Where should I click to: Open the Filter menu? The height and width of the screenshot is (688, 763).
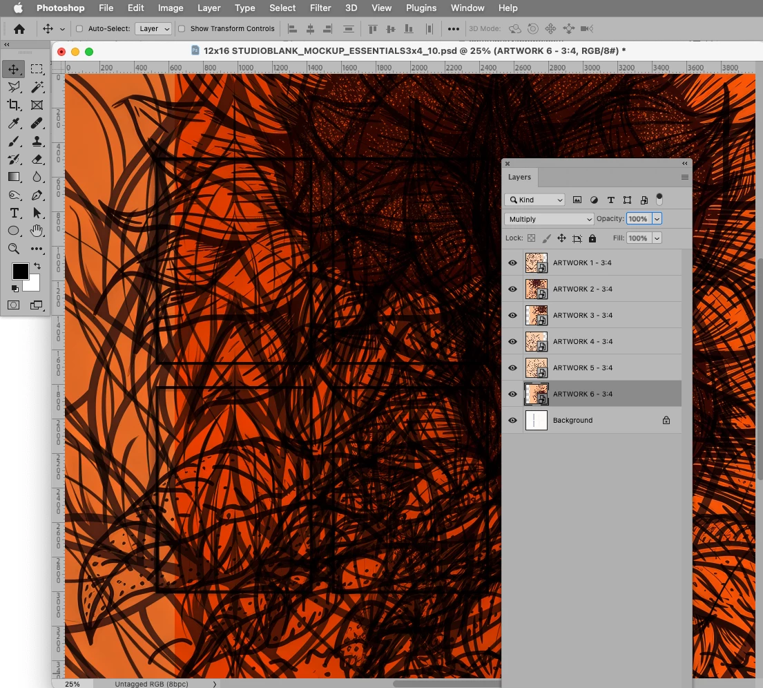click(x=320, y=8)
